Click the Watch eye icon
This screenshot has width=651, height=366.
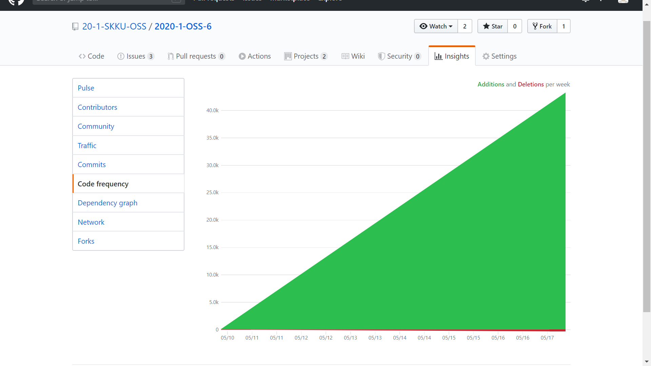click(423, 26)
